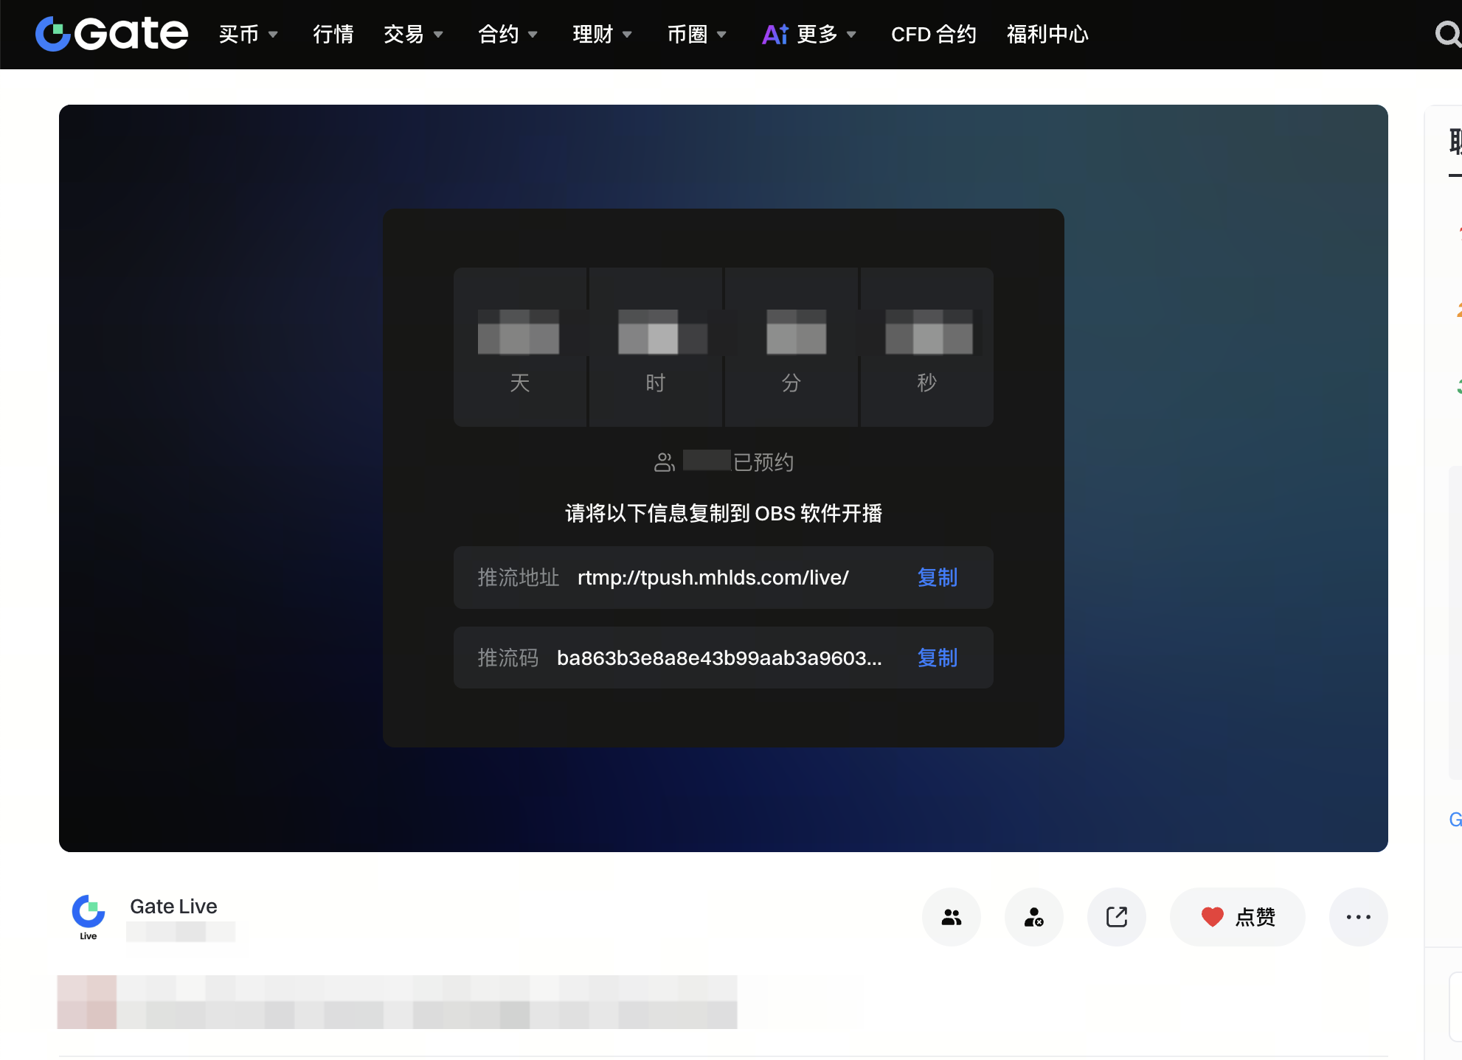
Task: Click the user management person icon
Action: tap(1034, 917)
